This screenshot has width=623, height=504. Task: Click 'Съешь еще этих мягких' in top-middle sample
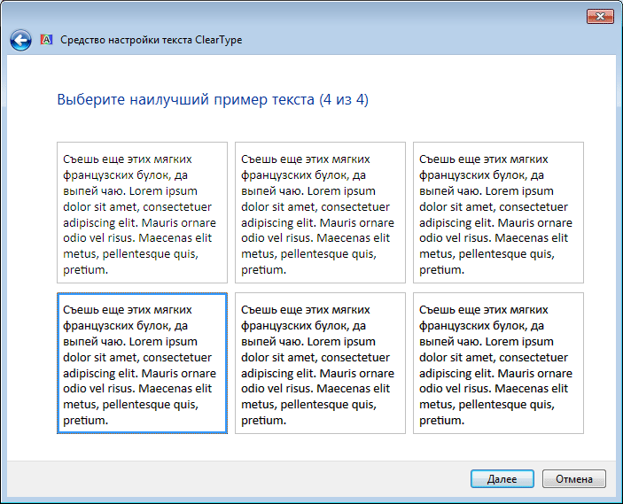(x=306, y=159)
